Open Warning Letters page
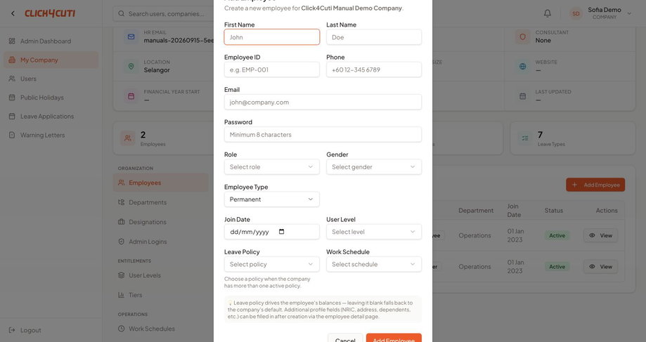The width and height of the screenshot is (646, 342). 51,135
